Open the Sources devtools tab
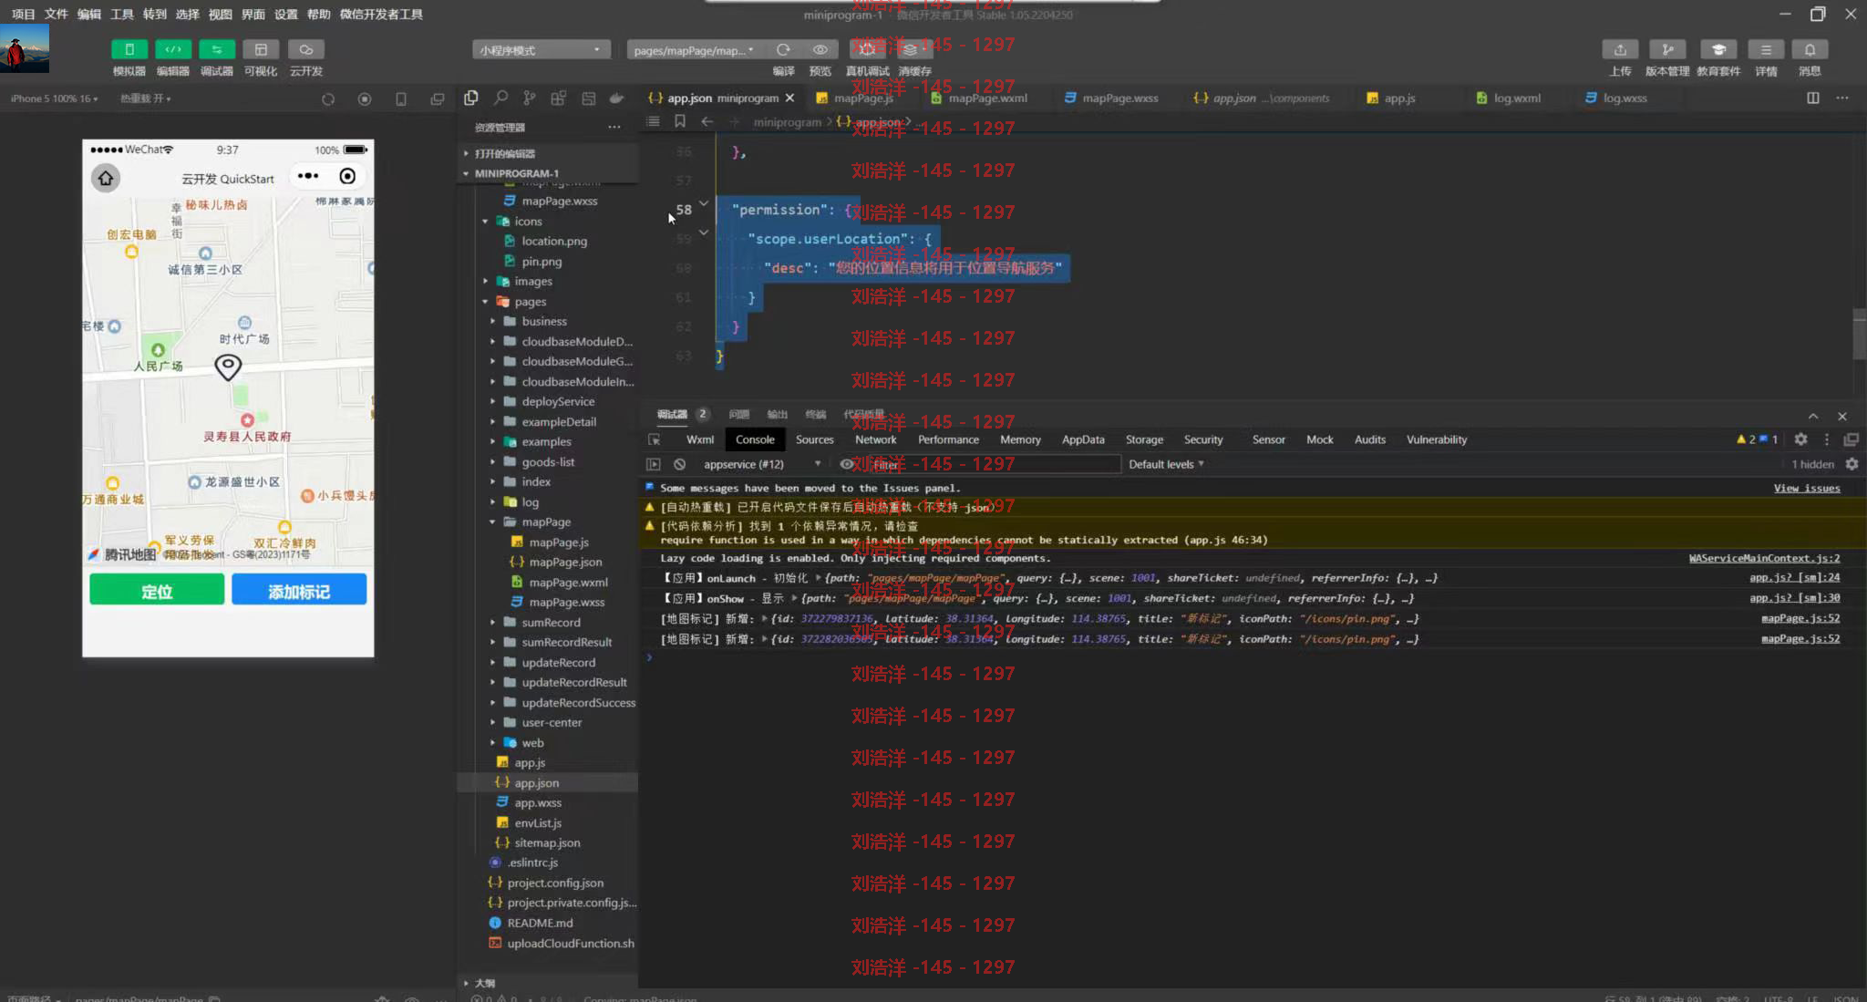 pyautogui.click(x=814, y=439)
